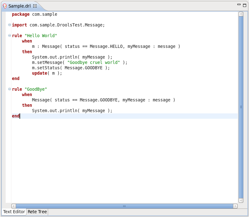Close the Sample.drl editor tab
249x217 pixels.
[35, 6]
